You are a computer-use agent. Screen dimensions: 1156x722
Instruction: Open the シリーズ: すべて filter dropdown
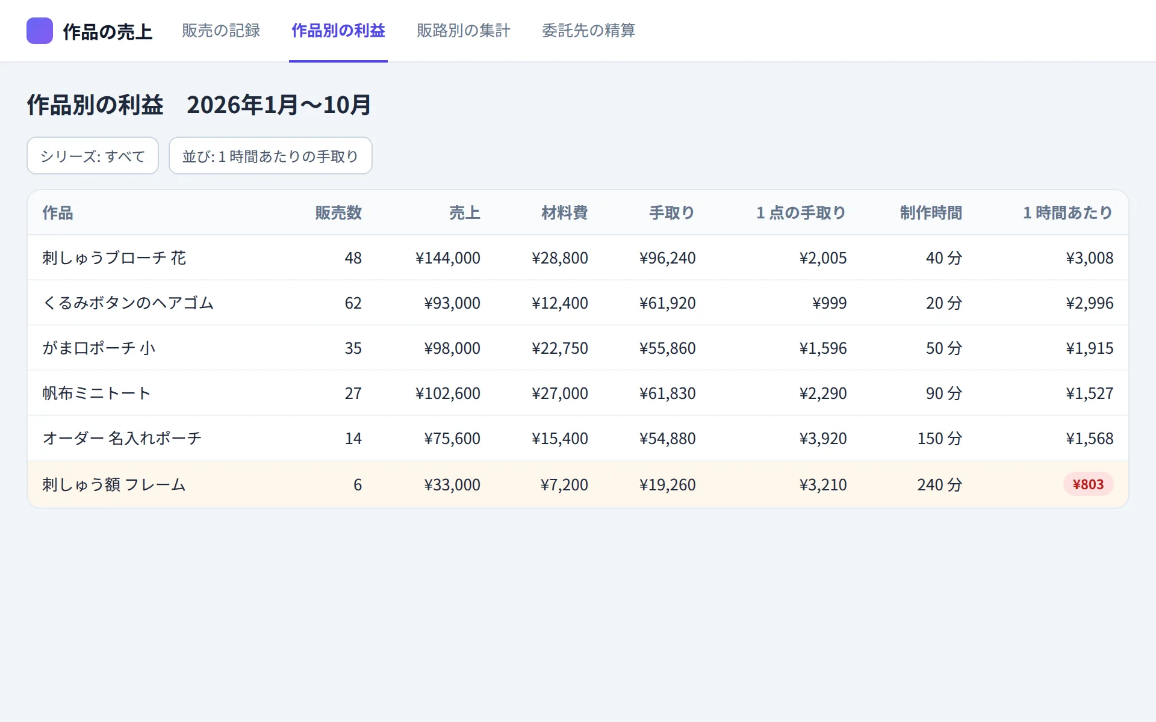pyautogui.click(x=93, y=156)
